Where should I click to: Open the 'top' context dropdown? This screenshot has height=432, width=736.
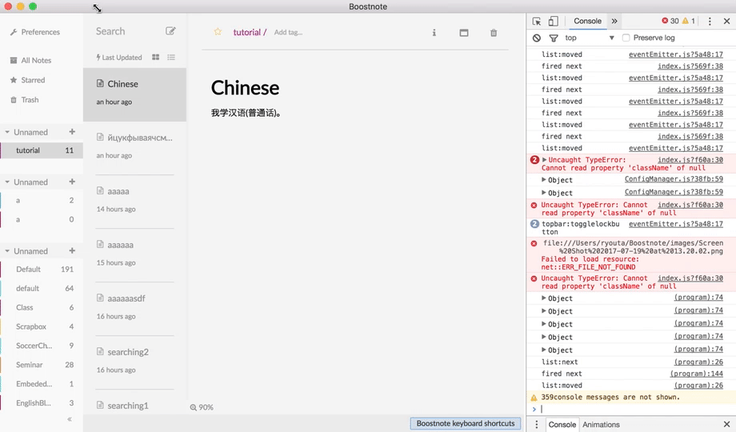590,38
